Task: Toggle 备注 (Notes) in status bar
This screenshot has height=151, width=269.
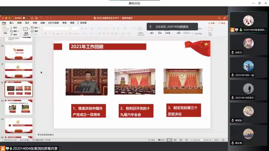Action: (x=152, y=140)
